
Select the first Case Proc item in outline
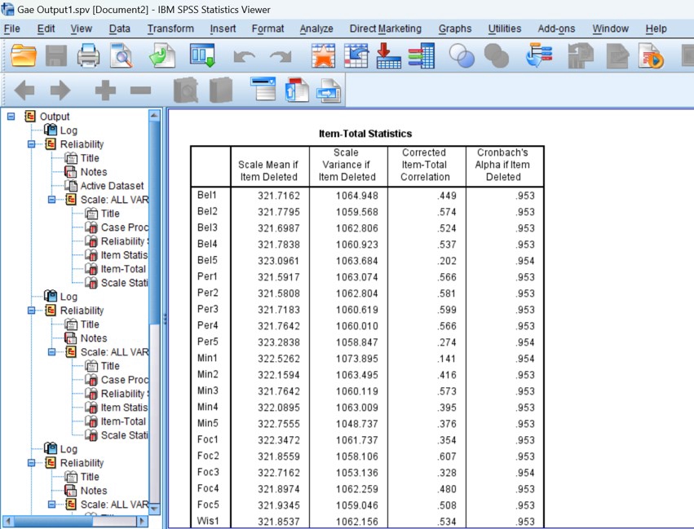point(125,227)
